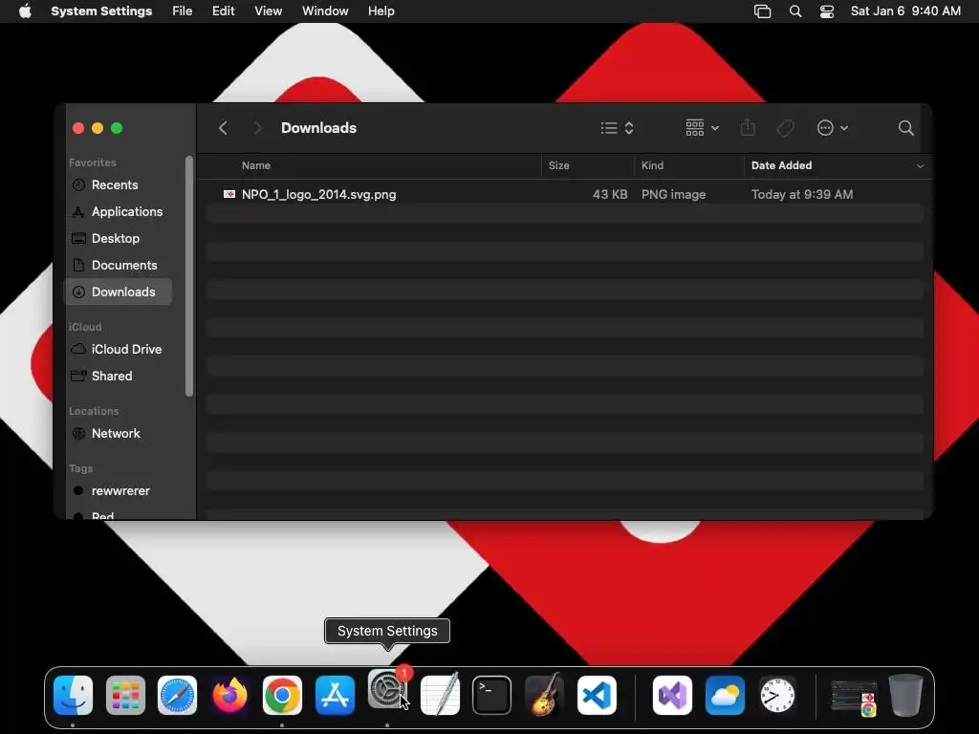The width and height of the screenshot is (979, 734).
Task: Open System Settings from the Dock
Action: click(x=387, y=690)
